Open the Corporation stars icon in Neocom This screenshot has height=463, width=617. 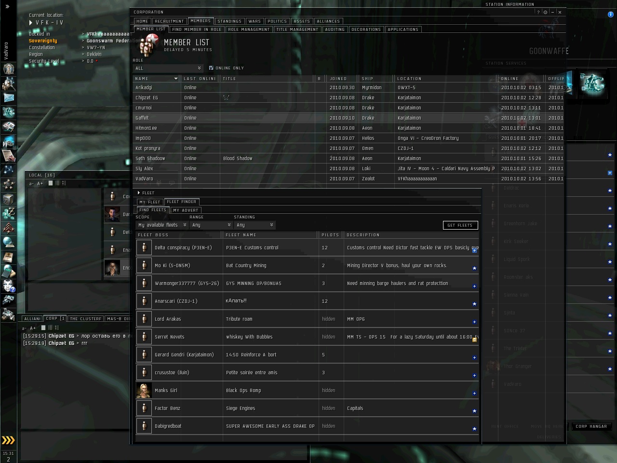(x=9, y=184)
